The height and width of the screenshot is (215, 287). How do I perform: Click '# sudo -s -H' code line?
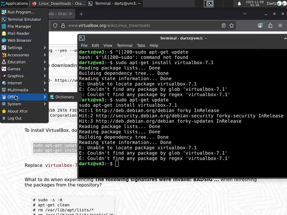48,200
